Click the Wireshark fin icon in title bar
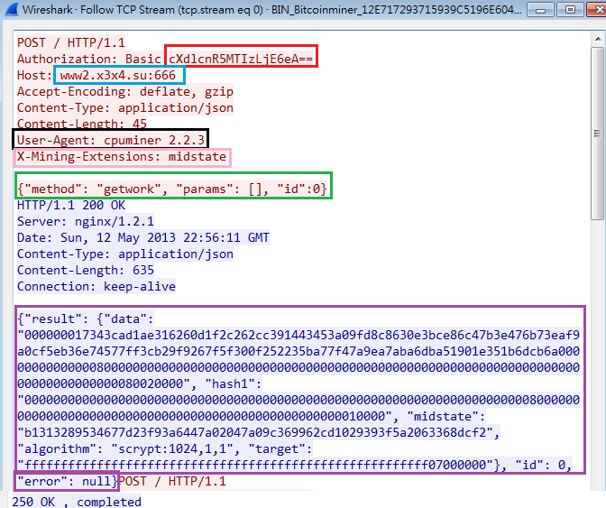The height and width of the screenshot is (508, 606). 12,8
